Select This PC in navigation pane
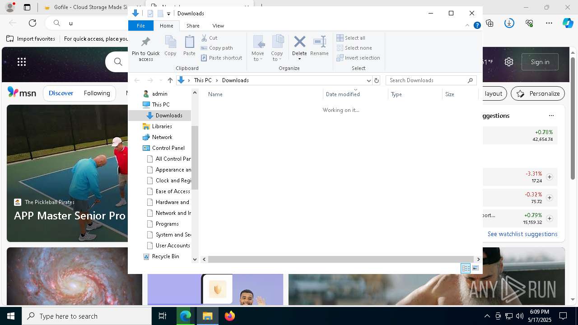Screen dimensions: 578x325 (x=161, y=105)
